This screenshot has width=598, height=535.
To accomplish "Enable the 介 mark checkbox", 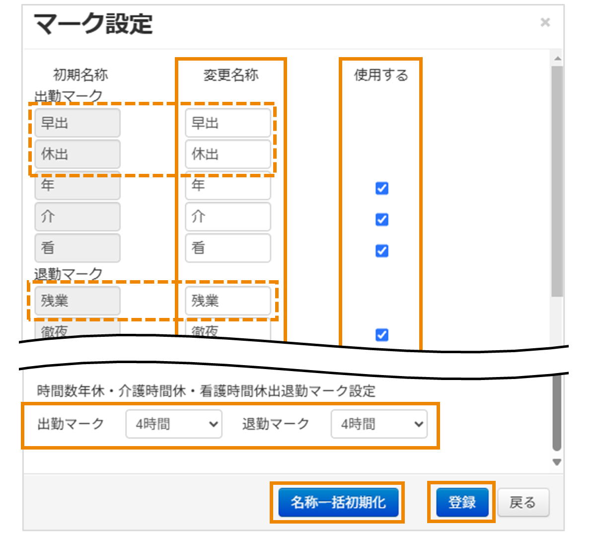I will coord(381,220).
